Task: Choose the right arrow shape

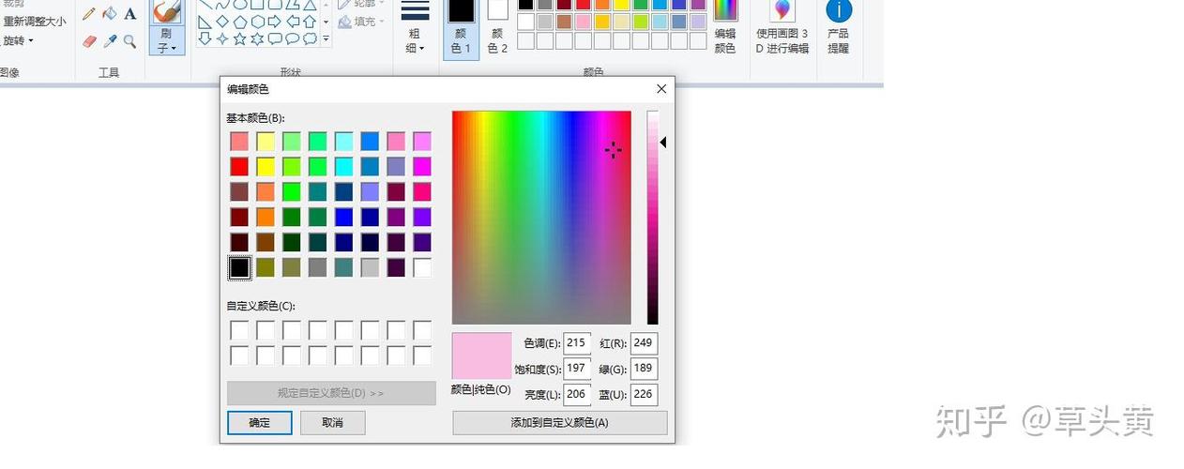Action: 275,22
